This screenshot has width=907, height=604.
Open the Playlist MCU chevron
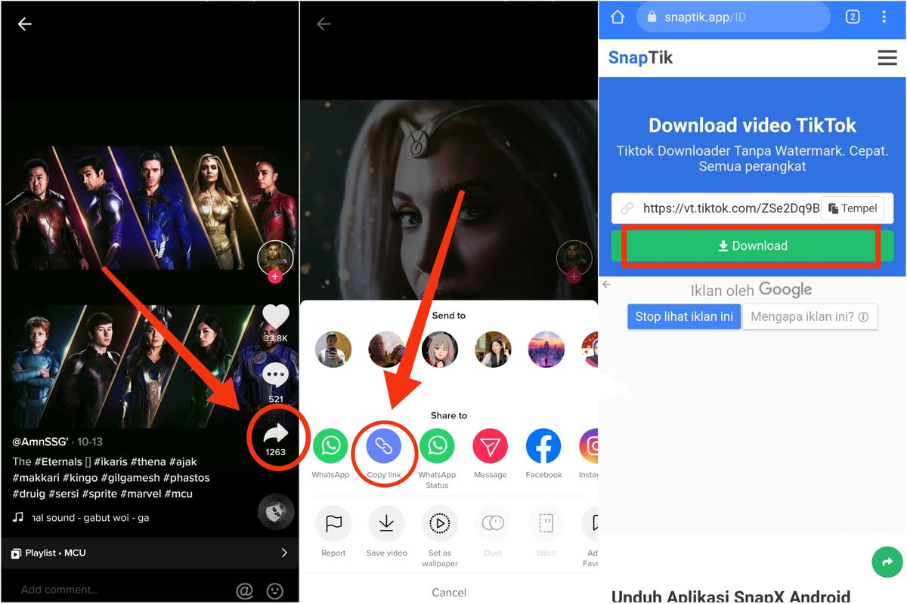coord(284,553)
